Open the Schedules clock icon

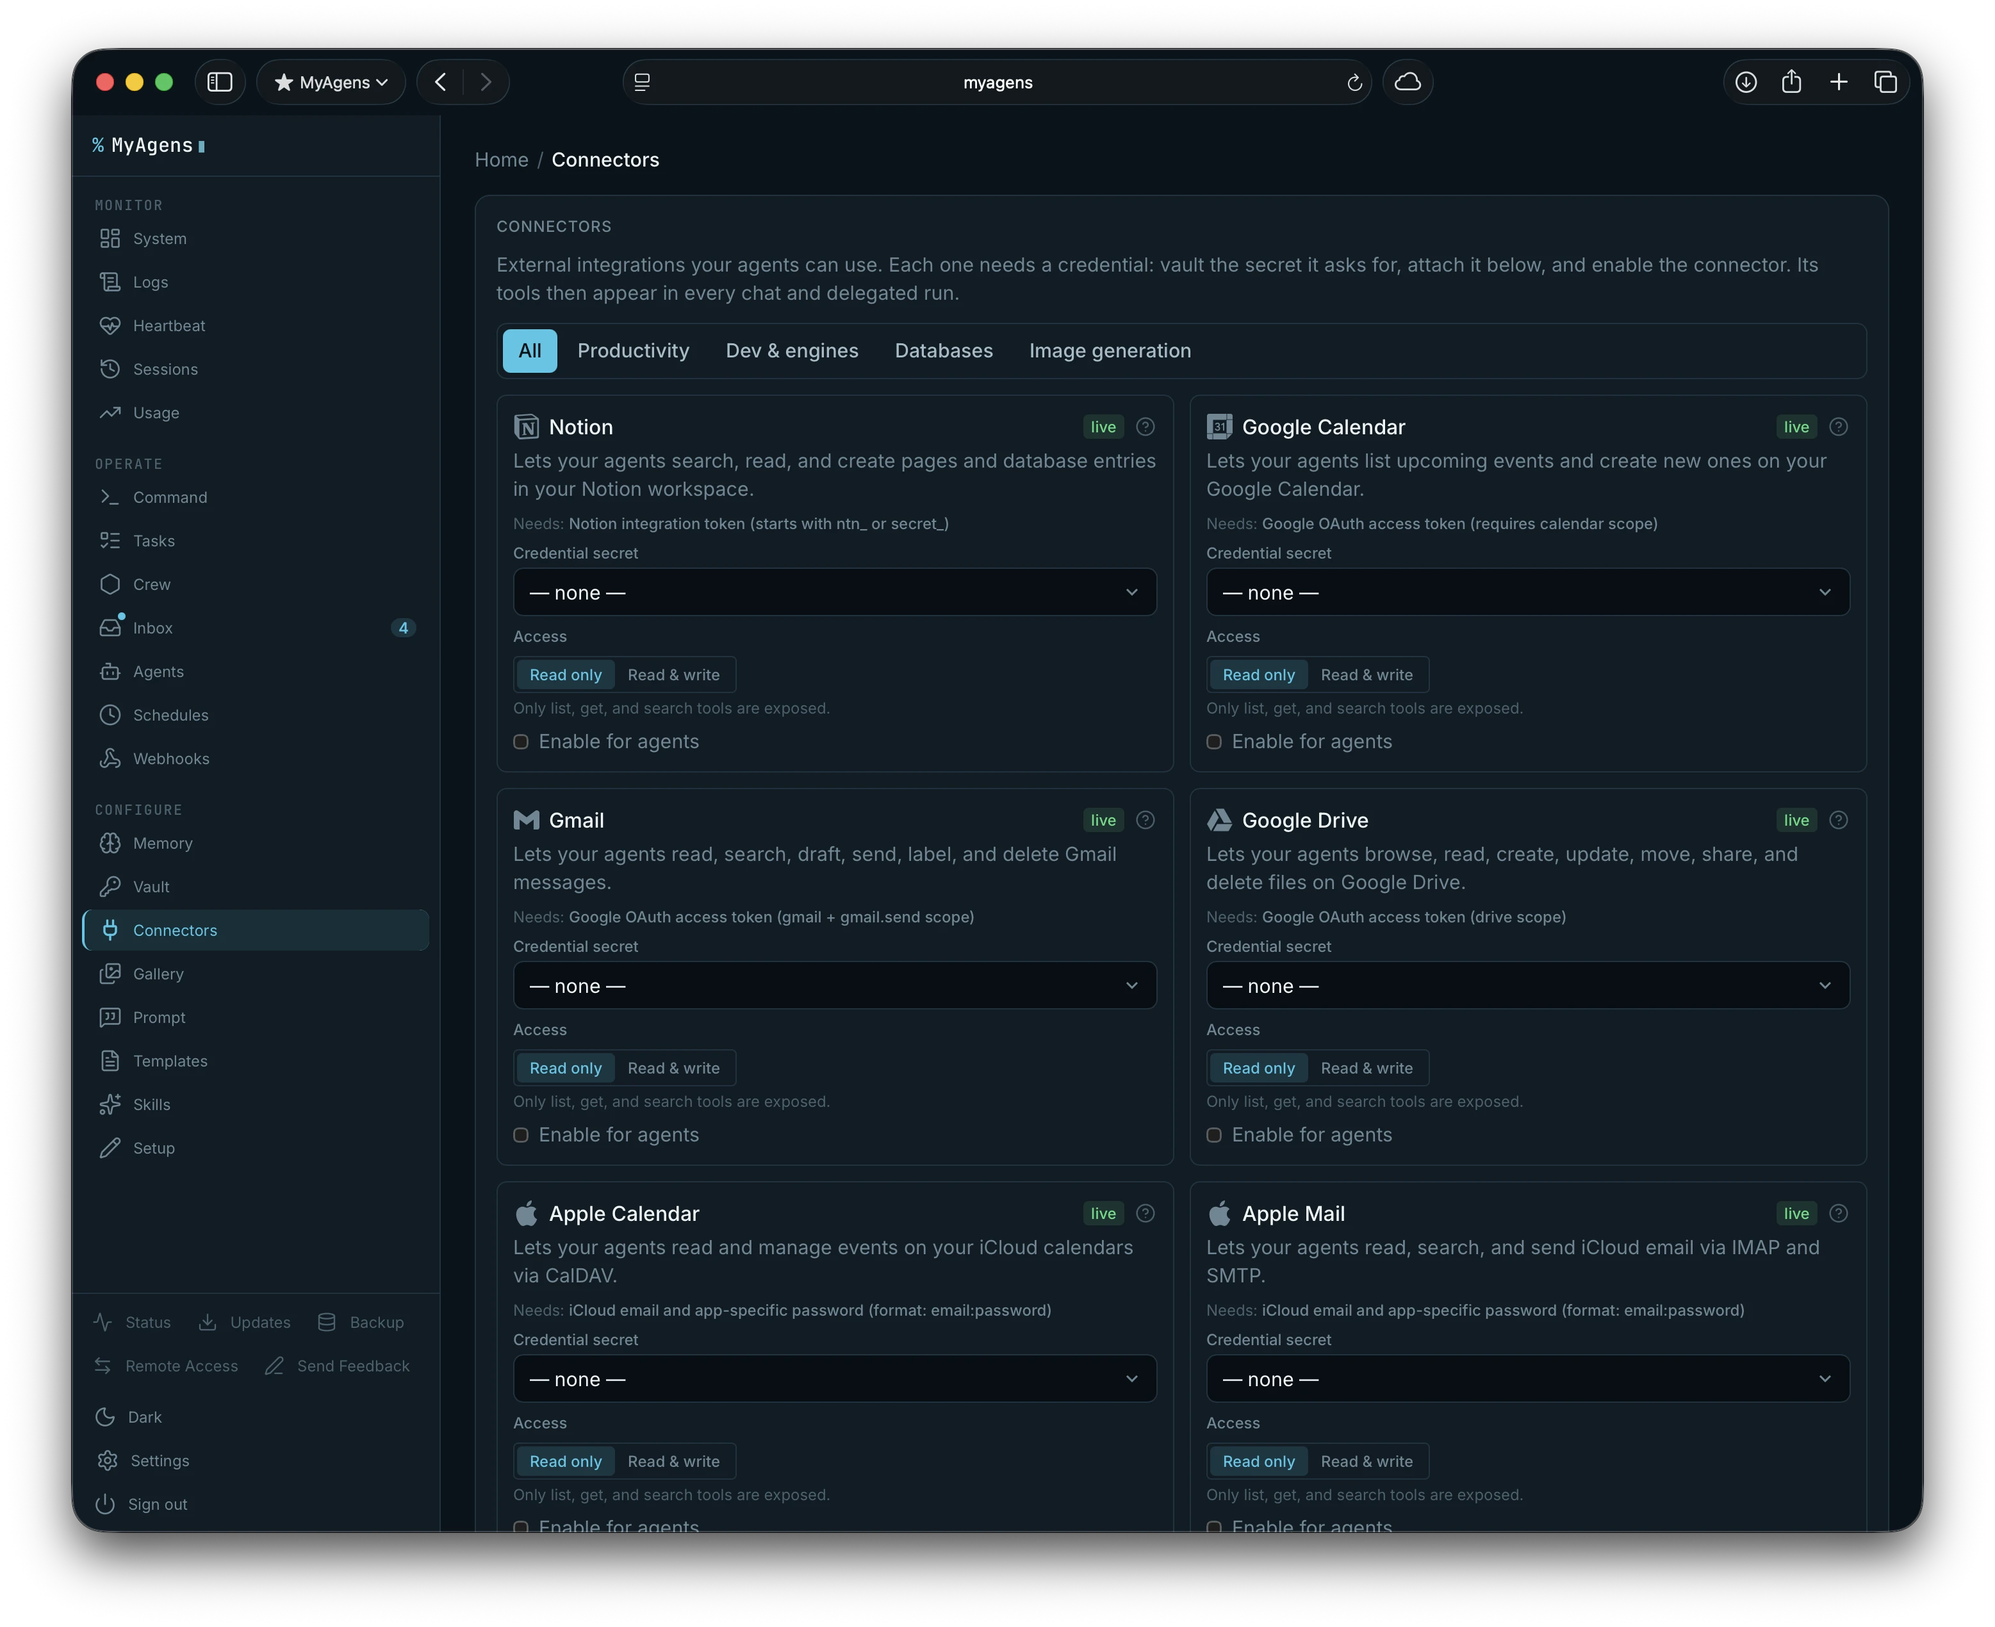coord(110,715)
